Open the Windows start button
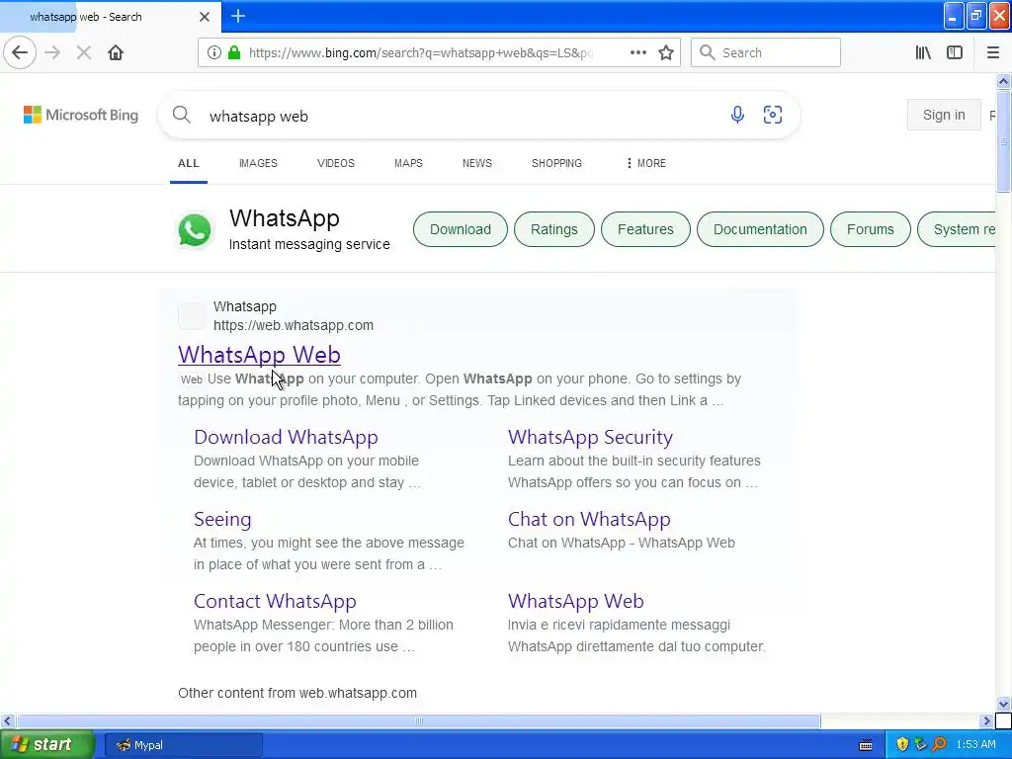The height and width of the screenshot is (759, 1012). 46,745
